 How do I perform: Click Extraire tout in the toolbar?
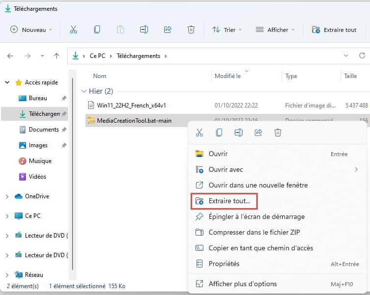coord(334,30)
